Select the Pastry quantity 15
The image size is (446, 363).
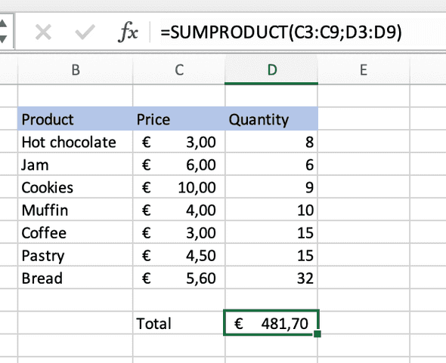coord(271,255)
